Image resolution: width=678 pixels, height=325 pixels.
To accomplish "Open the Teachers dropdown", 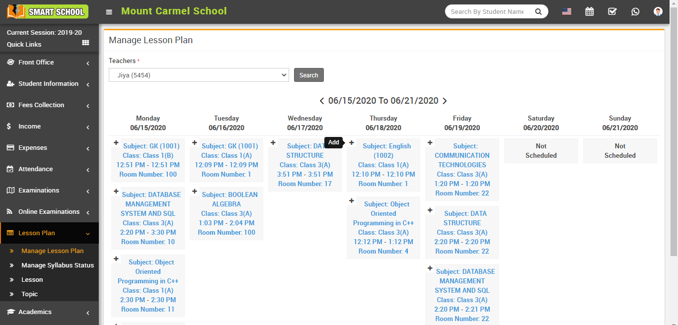I will pos(199,74).
